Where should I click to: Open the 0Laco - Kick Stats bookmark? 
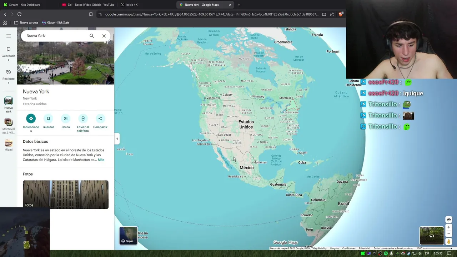(x=56, y=22)
